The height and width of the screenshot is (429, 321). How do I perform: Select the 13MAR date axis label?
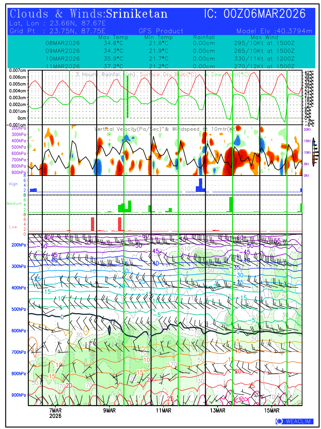point(218,410)
